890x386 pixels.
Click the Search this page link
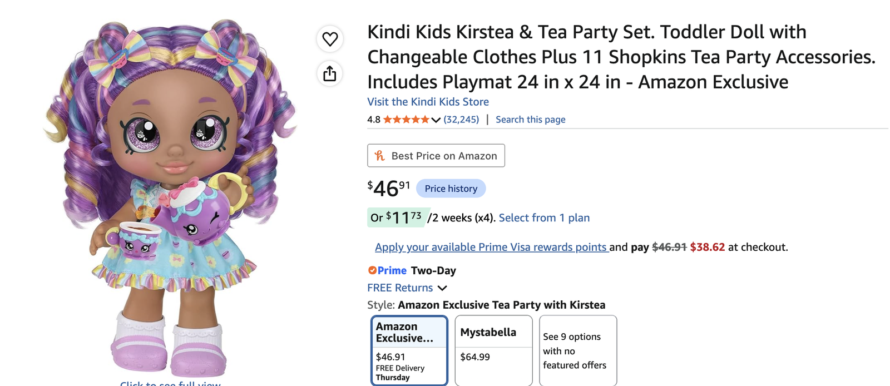tap(531, 120)
